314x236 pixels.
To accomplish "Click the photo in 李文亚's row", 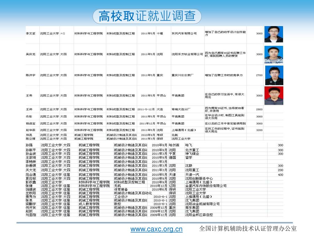I will 274,34.
